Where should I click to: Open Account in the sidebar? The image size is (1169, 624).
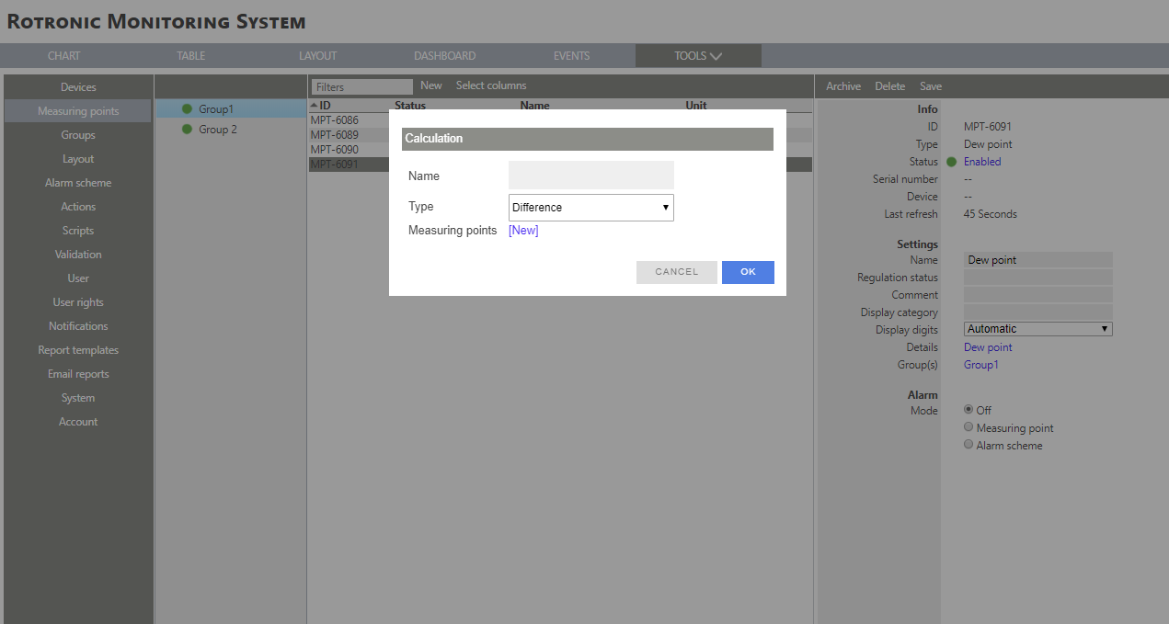[78, 422]
